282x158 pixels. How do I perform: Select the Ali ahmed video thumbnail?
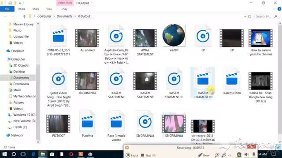click(87, 38)
